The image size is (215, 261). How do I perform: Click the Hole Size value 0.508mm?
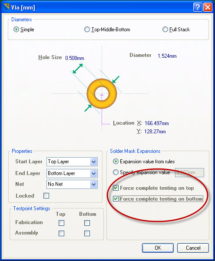[x=75, y=58]
